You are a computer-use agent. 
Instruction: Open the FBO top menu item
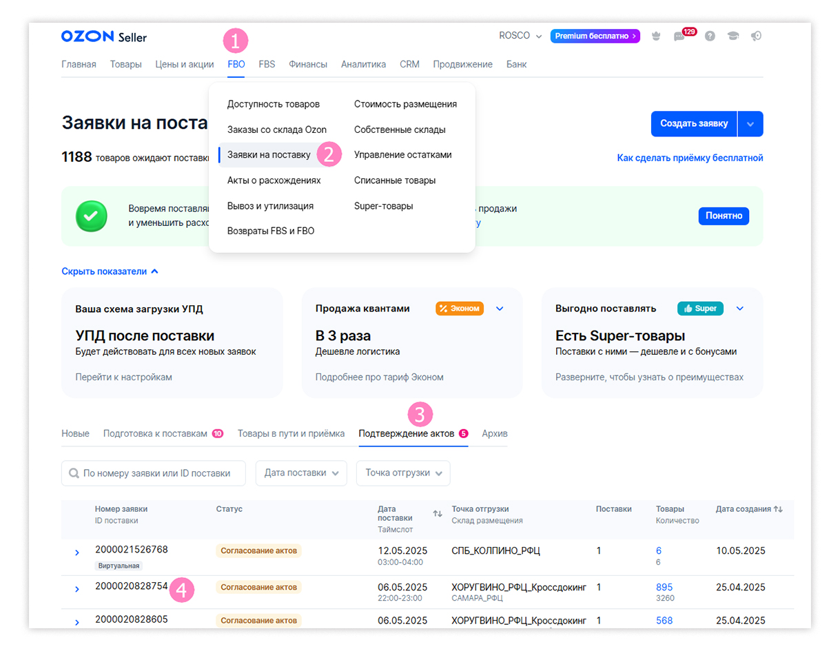click(x=236, y=64)
